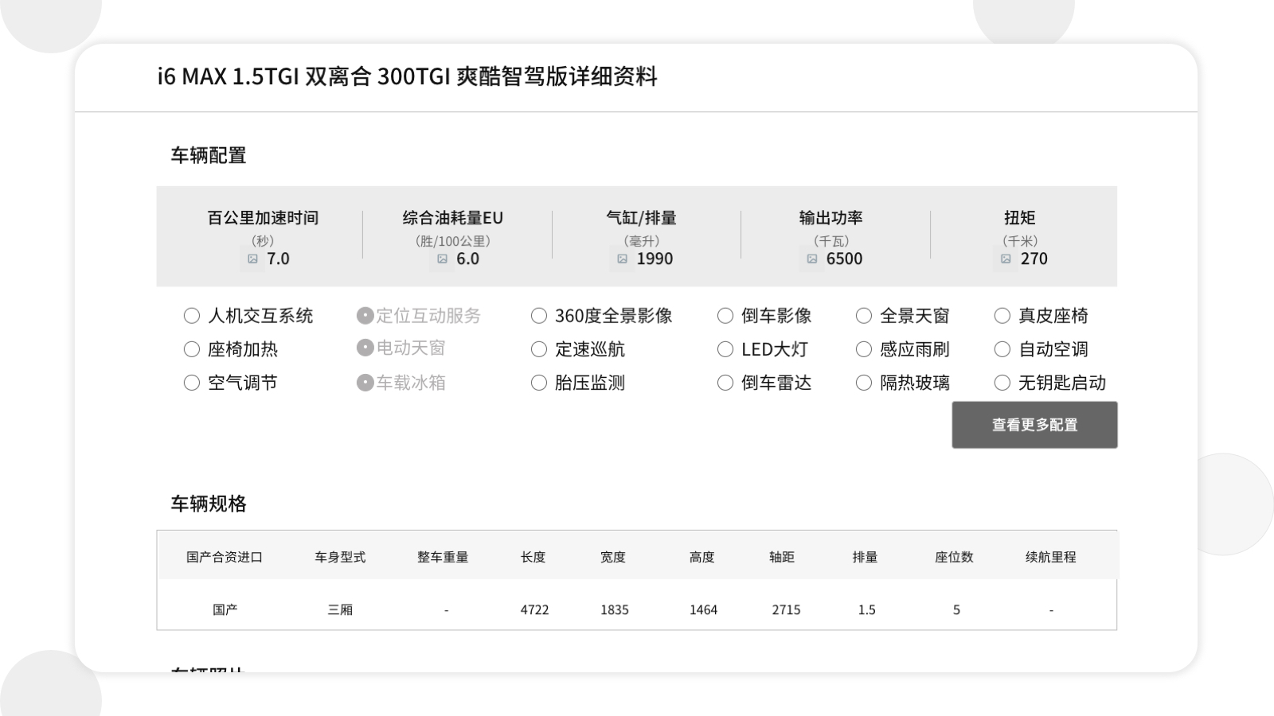Image resolution: width=1274 pixels, height=716 pixels.
Task: Click the 4722 length cell
Action: tap(534, 609)
